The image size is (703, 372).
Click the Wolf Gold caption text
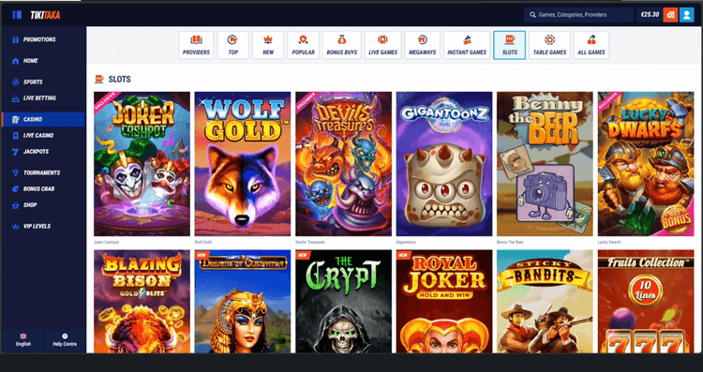(x=203, y=242)
